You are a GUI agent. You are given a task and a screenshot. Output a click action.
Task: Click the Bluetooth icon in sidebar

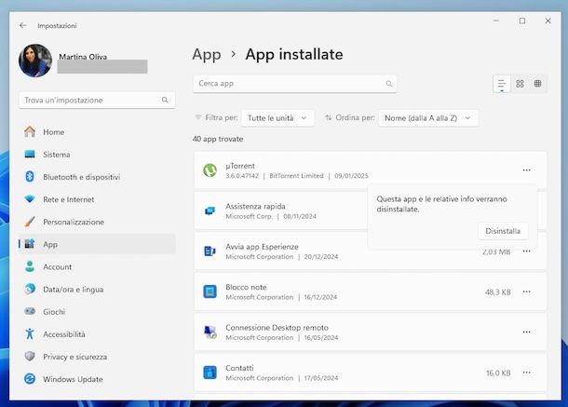(x=30, y=177)
